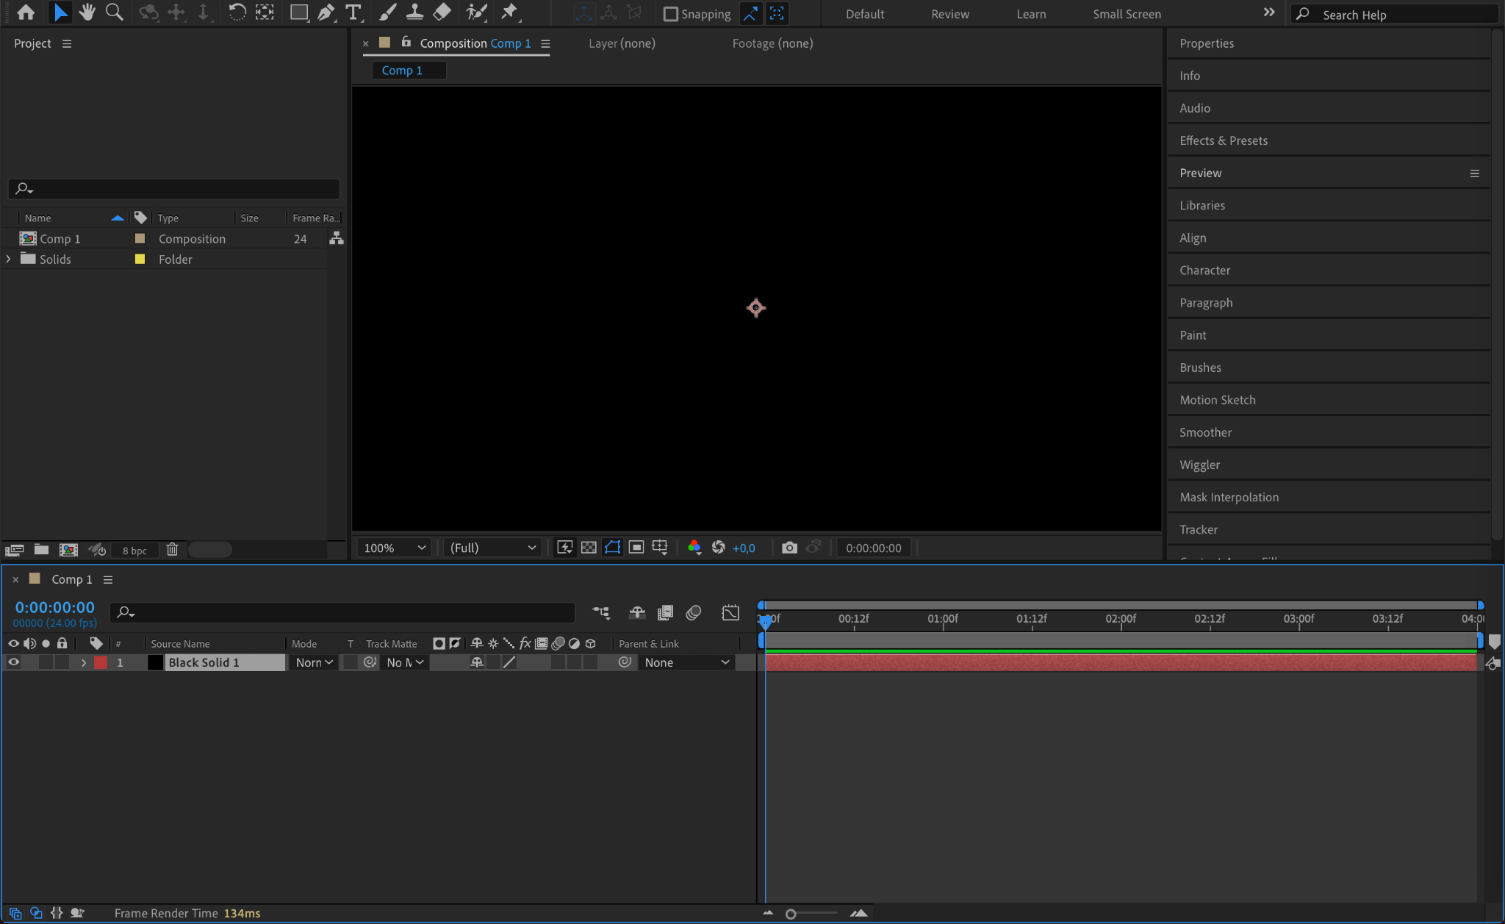This screenshot has width=1505, height=924.
Task: Open the (Full) resolution dropdown
Action: 492,548
